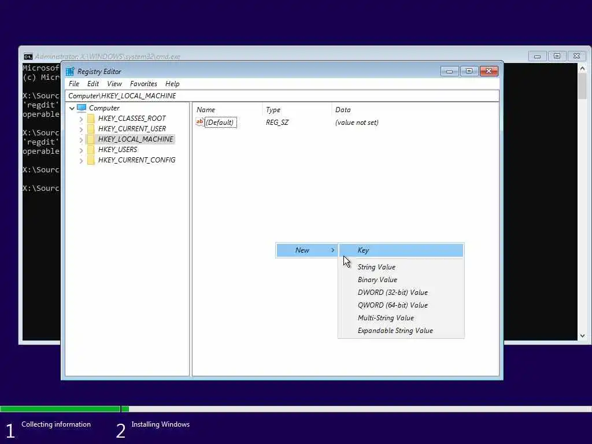
Task: Select the (Default) value entry
Action: 220,123
